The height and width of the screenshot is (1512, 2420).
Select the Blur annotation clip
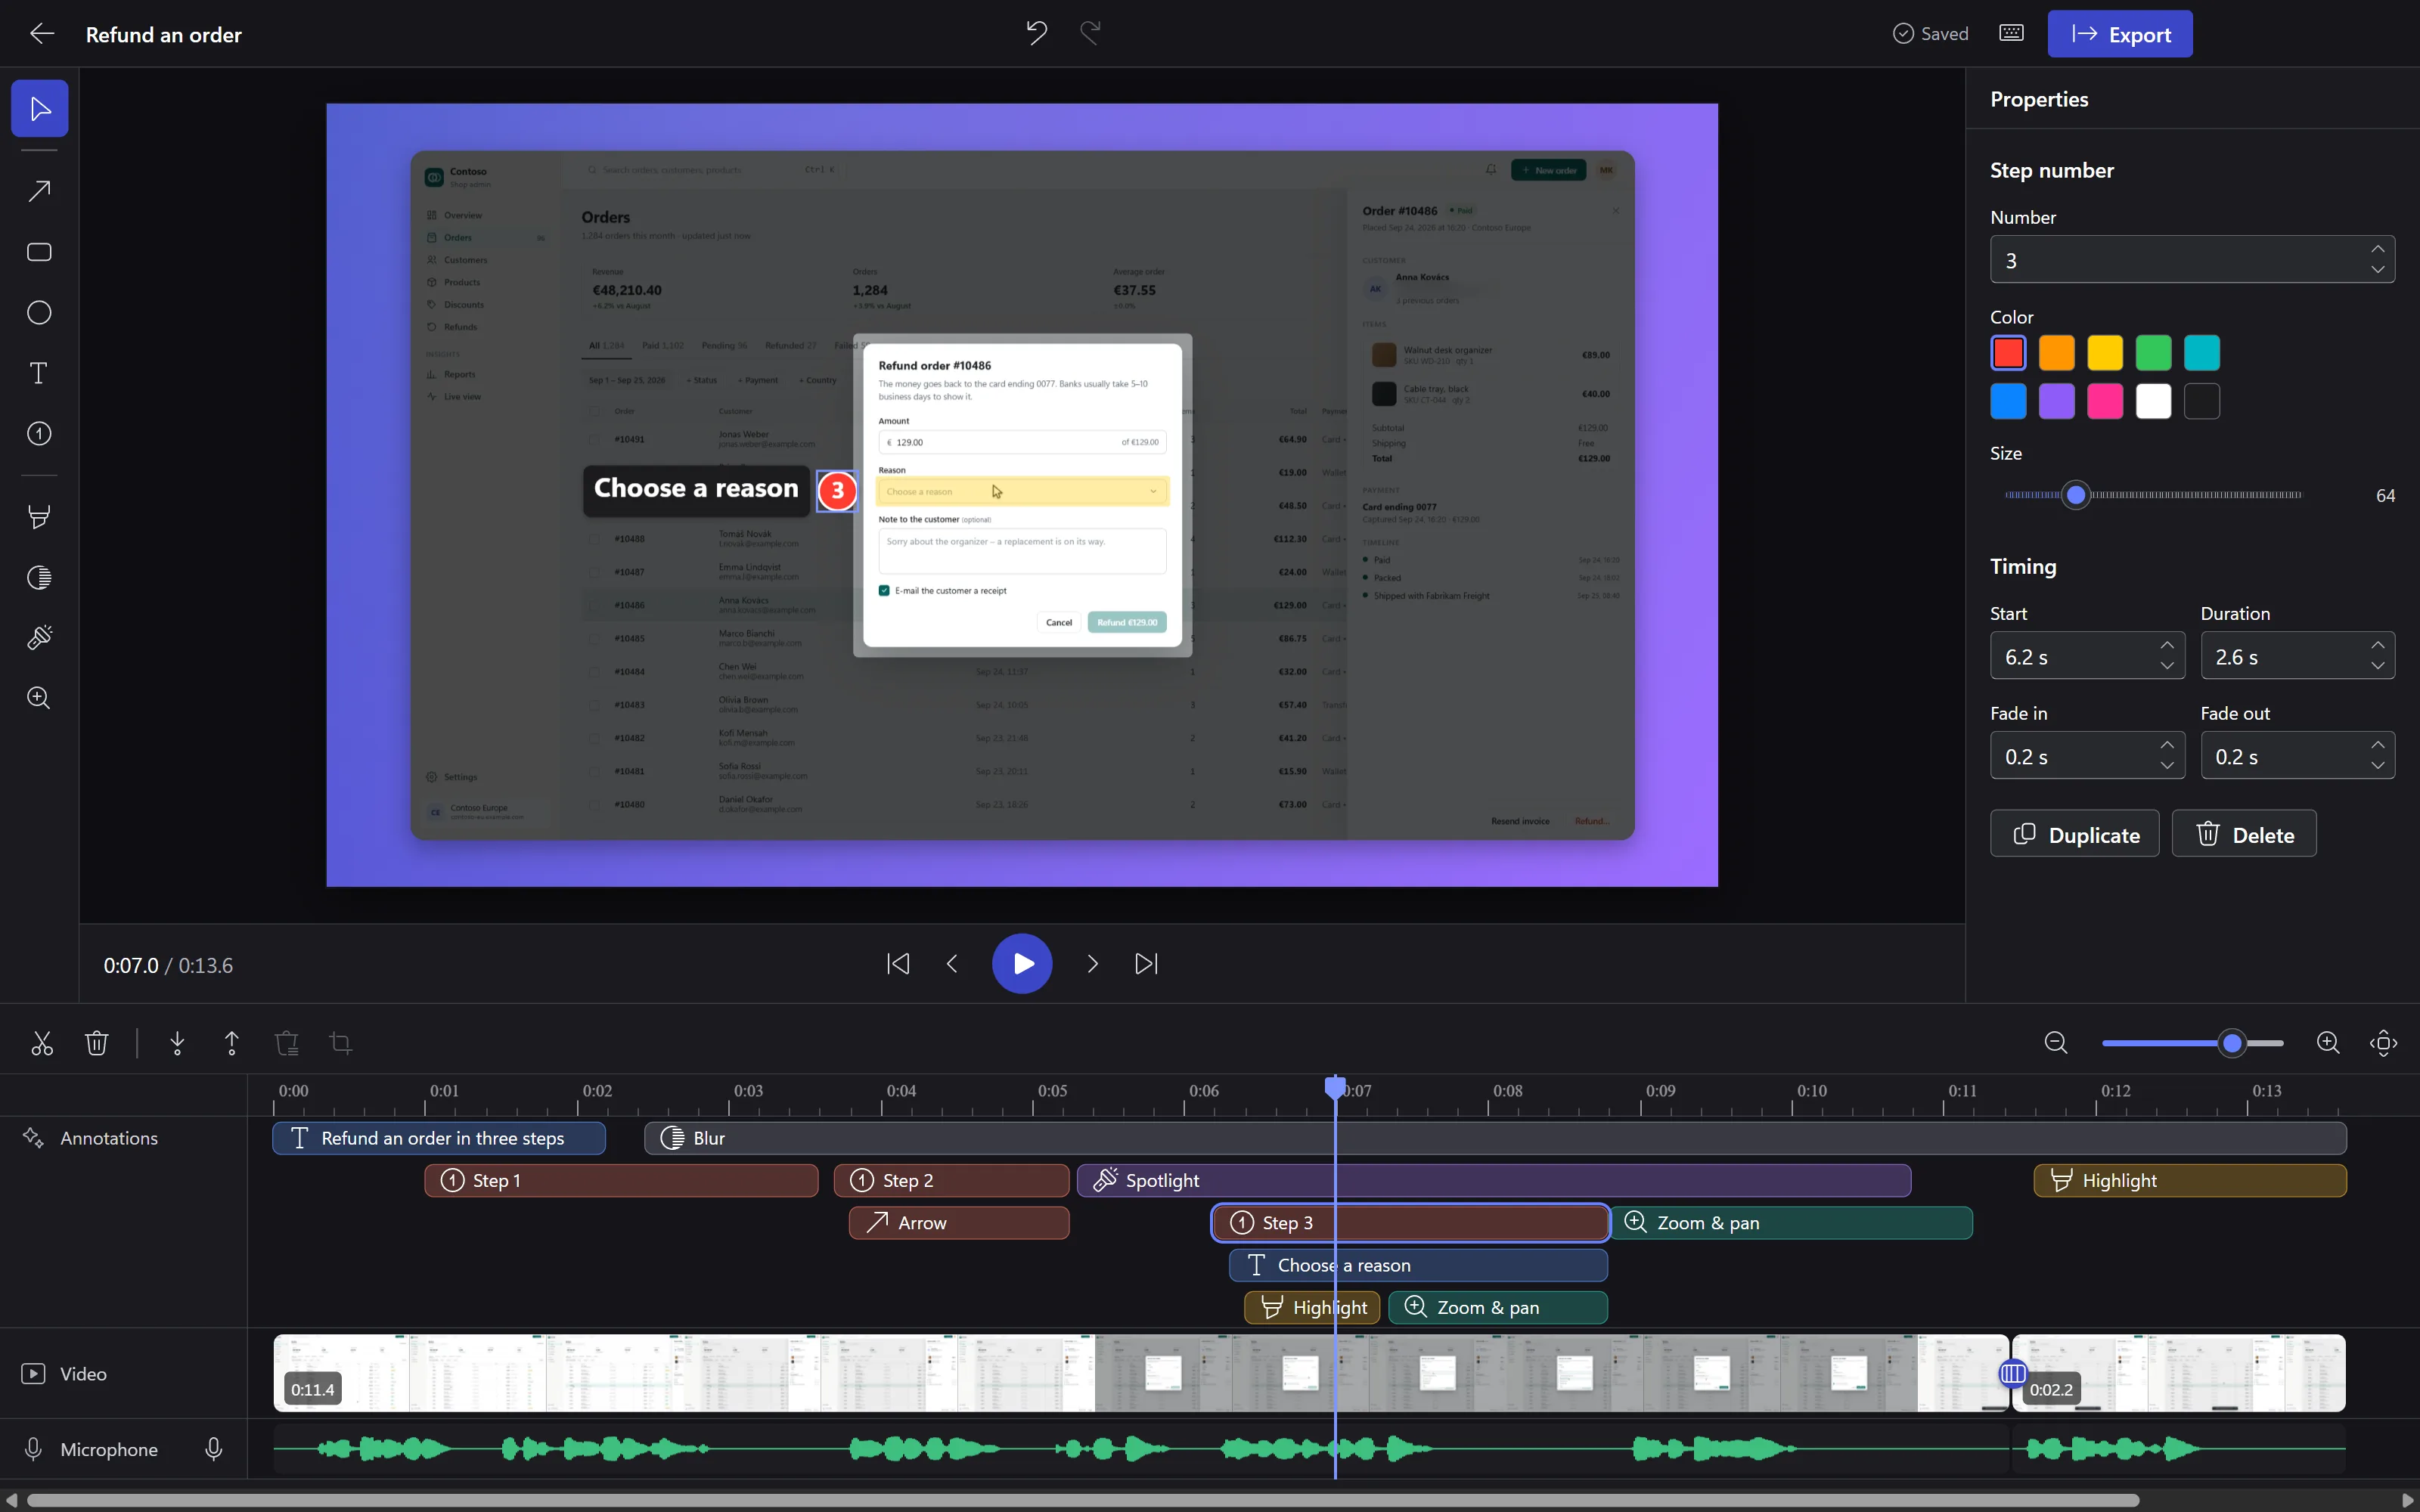tap(1495, 1138)
